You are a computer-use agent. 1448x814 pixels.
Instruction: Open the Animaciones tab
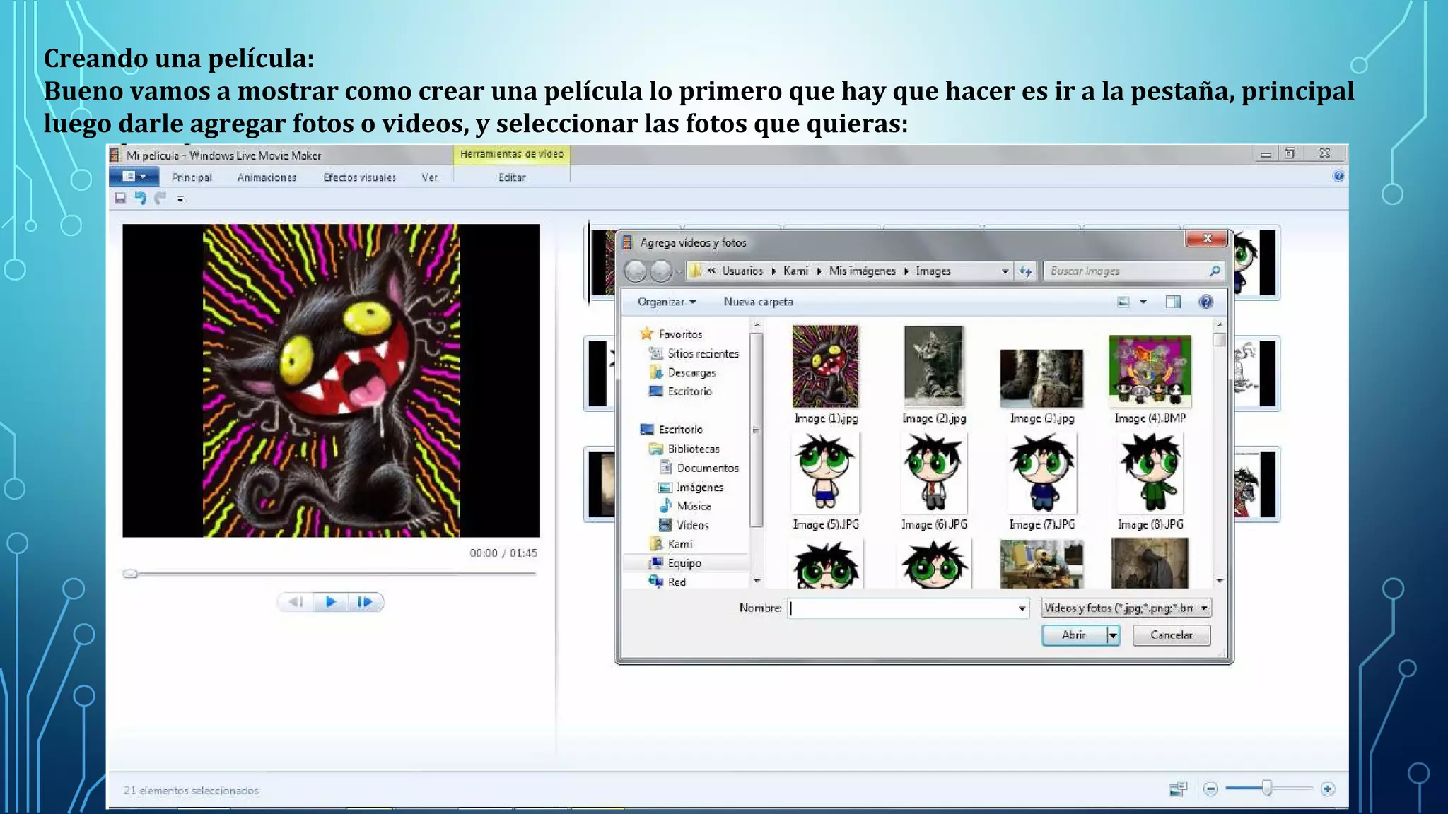[267, 177]
